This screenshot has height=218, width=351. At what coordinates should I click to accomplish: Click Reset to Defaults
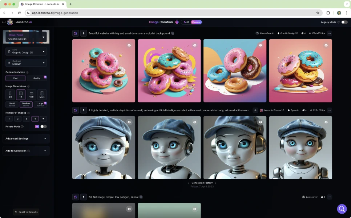26,212
